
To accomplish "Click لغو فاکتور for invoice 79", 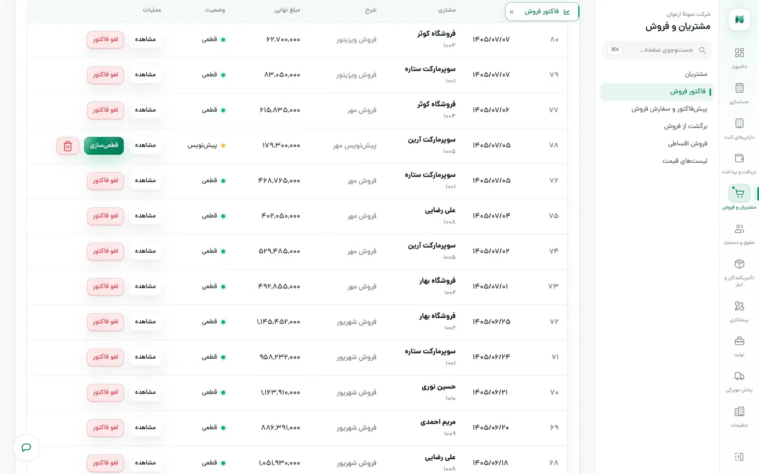I will 105,75.
